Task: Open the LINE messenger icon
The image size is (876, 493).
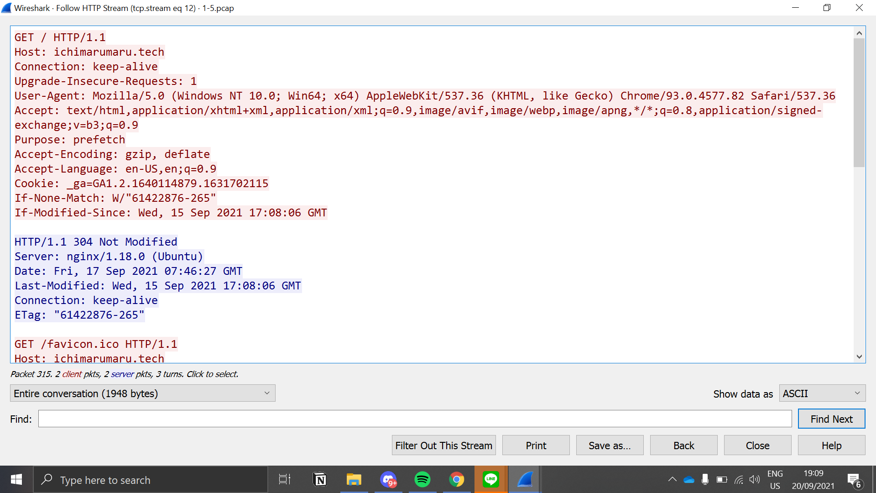Action: pos(490,480)
